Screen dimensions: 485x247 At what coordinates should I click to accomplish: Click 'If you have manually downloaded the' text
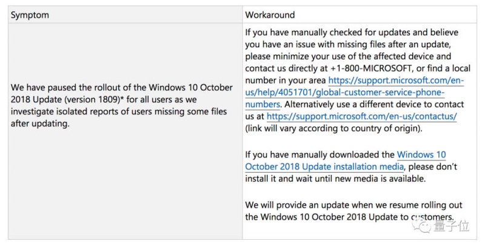(320, 154)
